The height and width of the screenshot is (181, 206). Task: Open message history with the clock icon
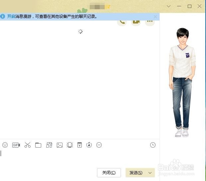pyautogui.click(x=153, y=145)
